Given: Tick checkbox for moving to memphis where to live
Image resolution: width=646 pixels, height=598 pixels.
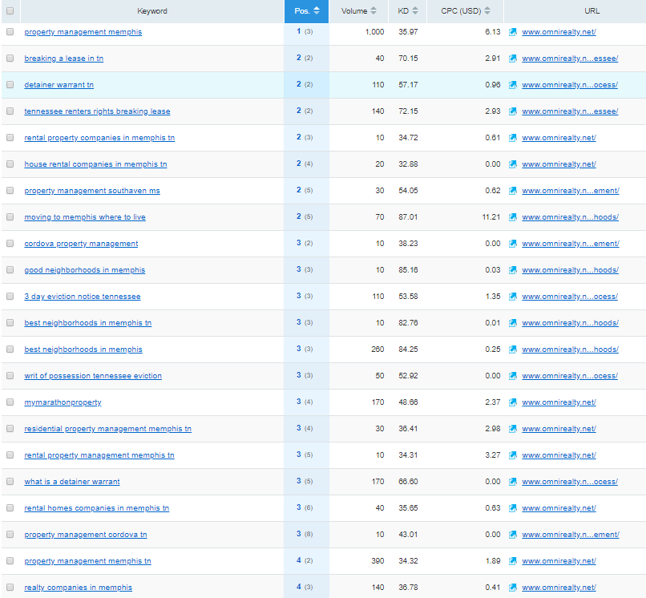Looking at the screenshot, I should (x=10, y=216).
